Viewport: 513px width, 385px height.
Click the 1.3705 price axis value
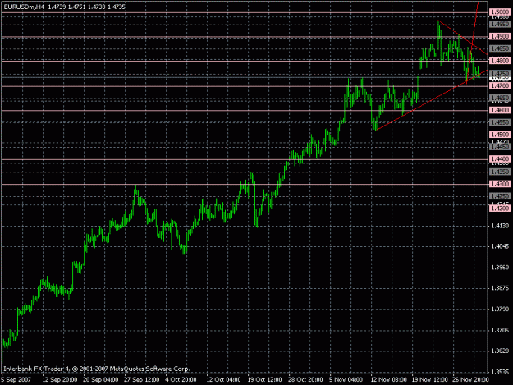[500, 330]
